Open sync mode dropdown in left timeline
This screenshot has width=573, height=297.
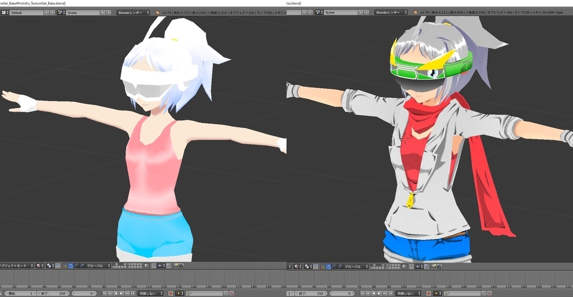(x=150, y=293)
